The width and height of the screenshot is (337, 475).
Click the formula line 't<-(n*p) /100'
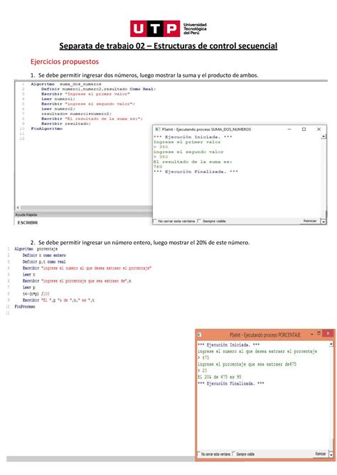pos(36,293)
